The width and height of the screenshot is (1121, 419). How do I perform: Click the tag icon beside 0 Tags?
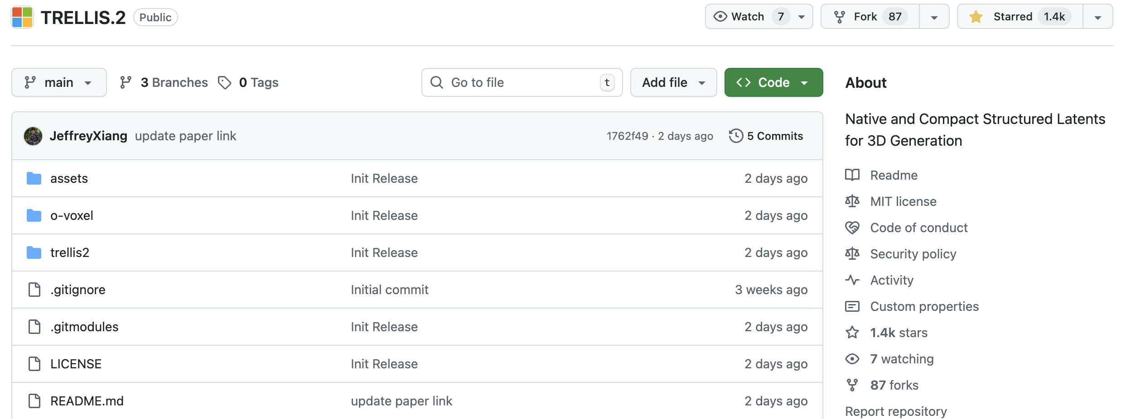click(224, 82)
